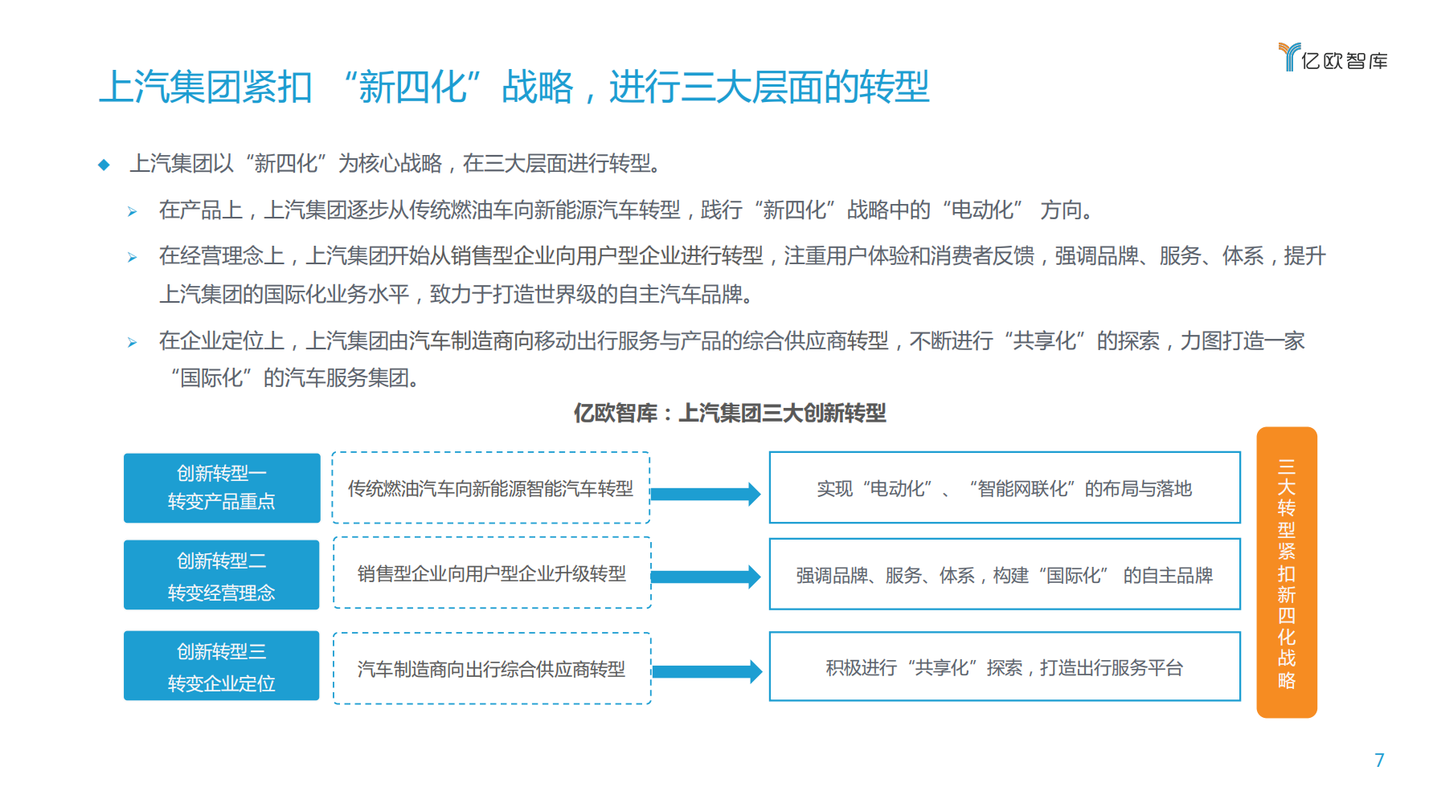The image size is (1429, 803).
Task: Click the blue box 创新转型一 转变产品重点
Action: (222, 488)
